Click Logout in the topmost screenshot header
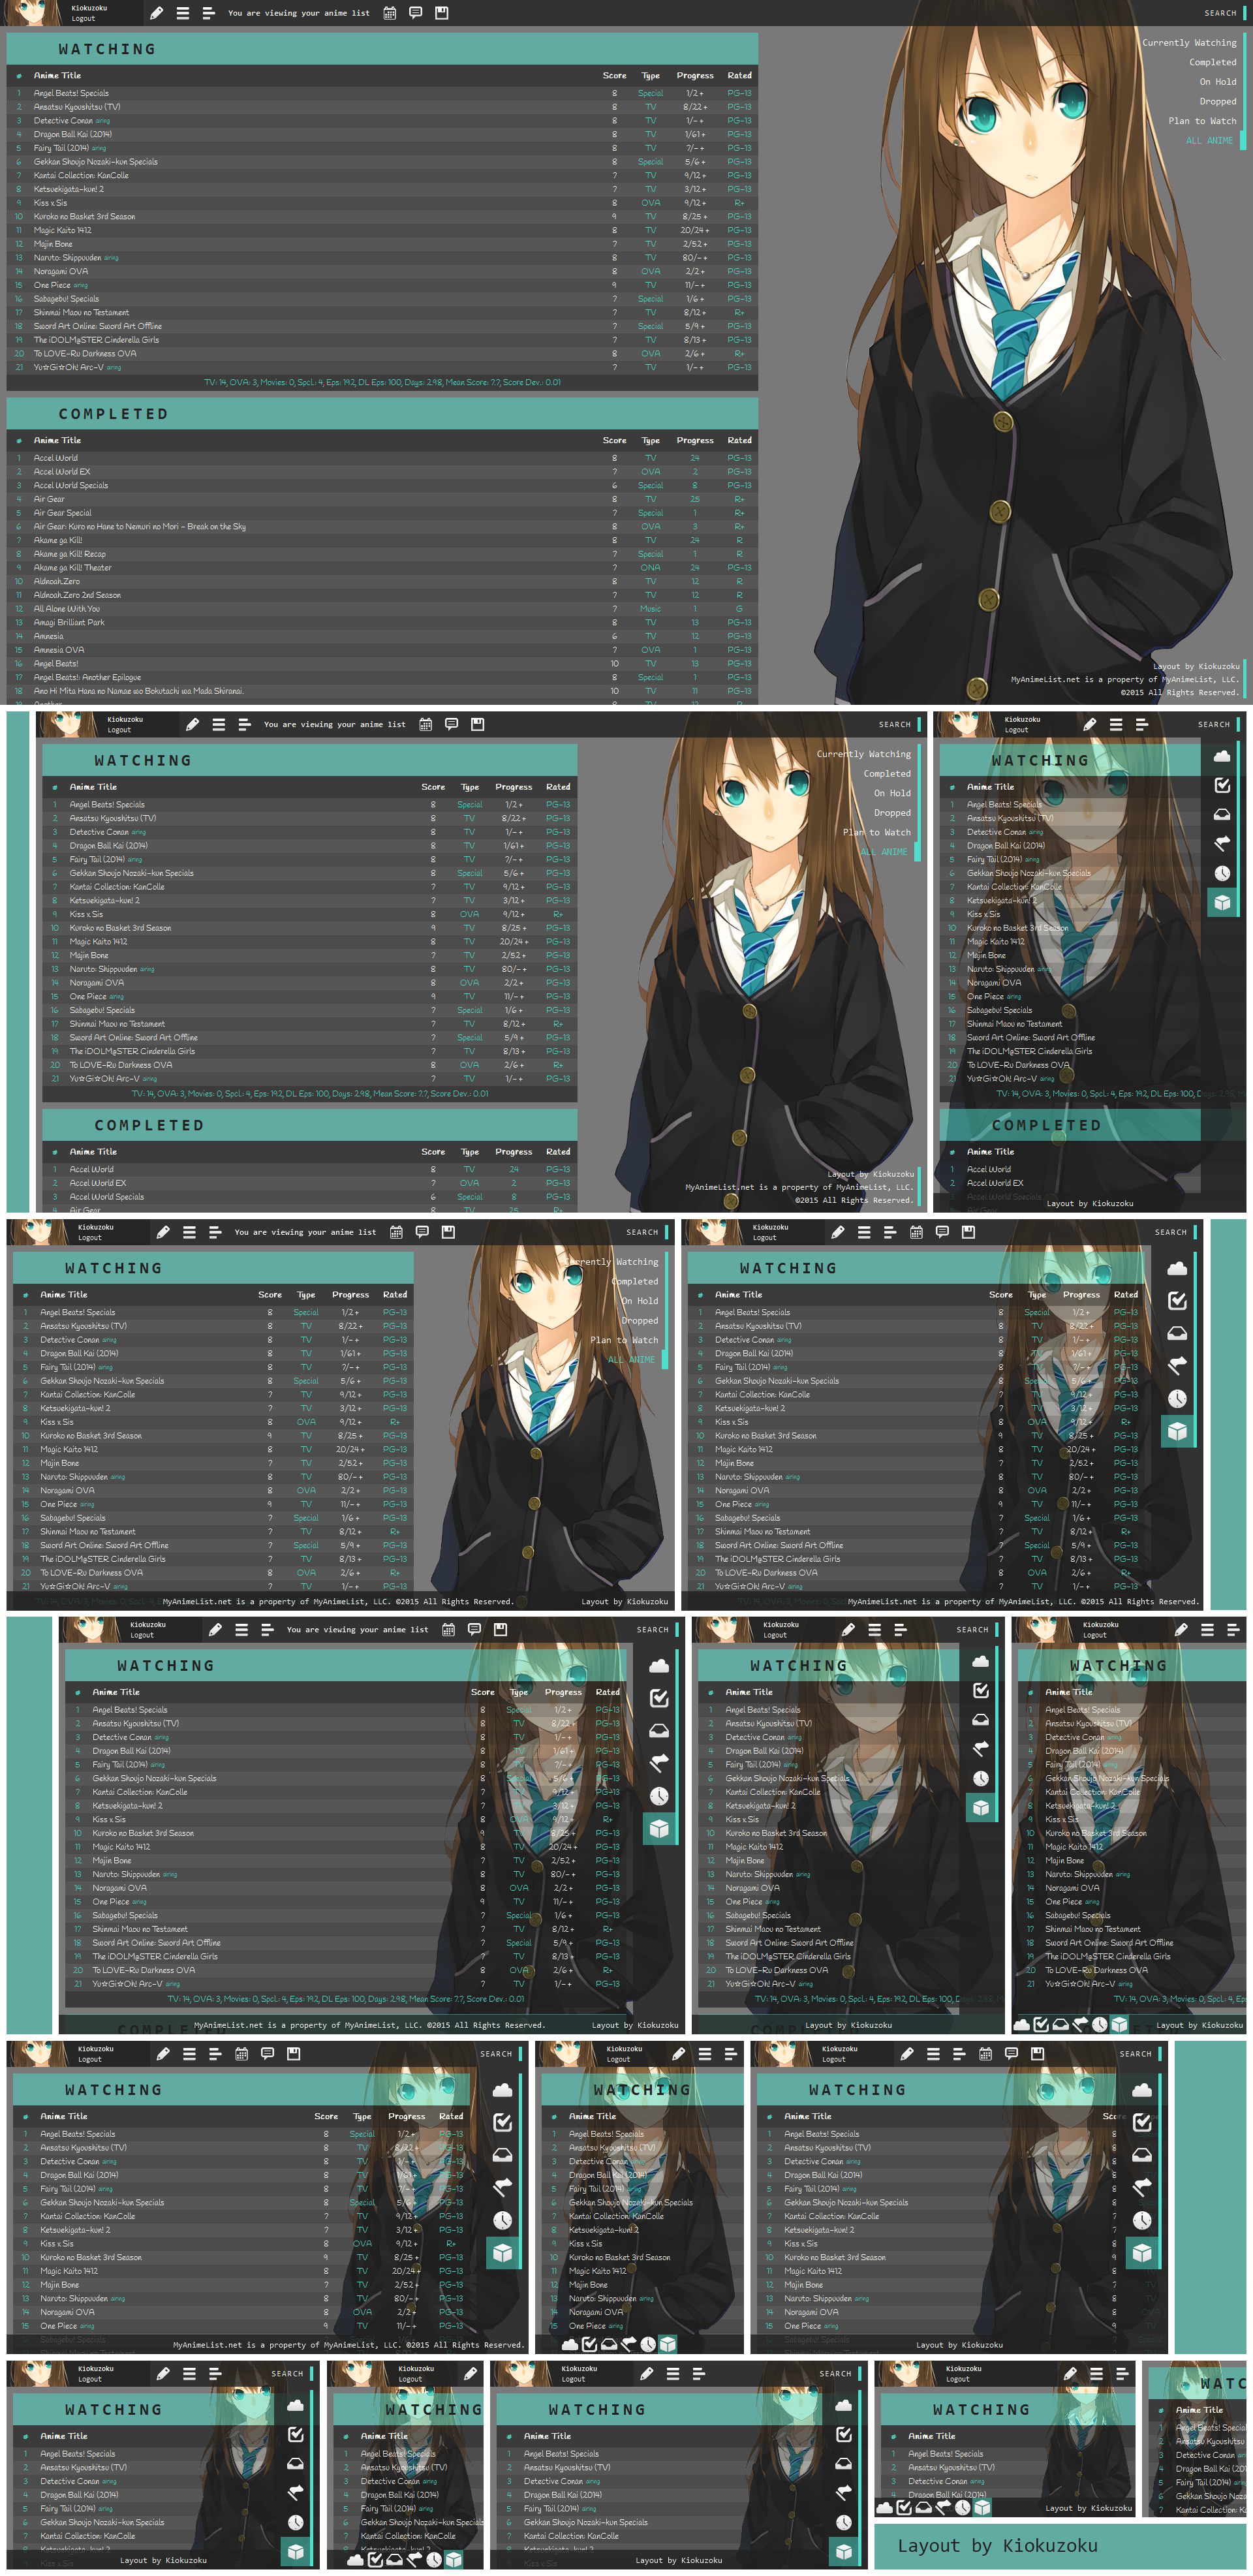 pyautogui.click(x=83, y=18)
